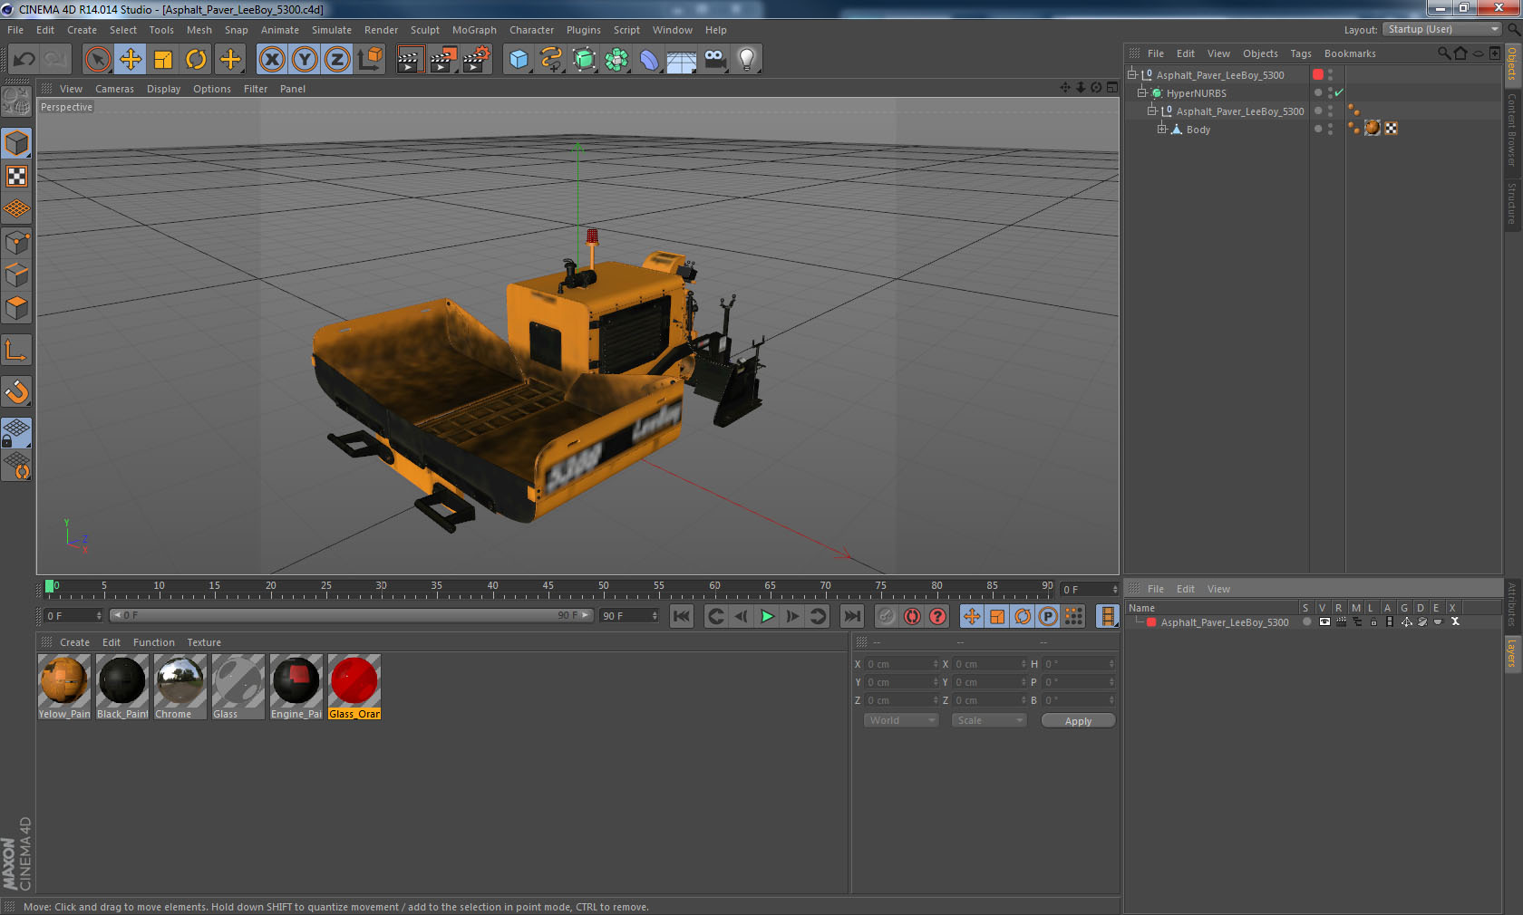Select the Live Selection tool

tap(97, 60)
